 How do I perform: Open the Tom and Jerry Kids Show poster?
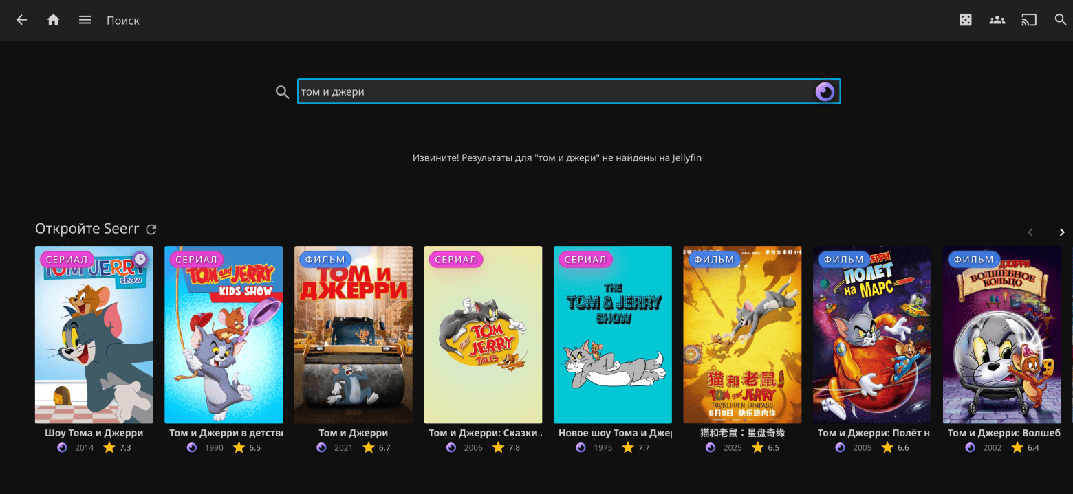(x=224, y=335)
